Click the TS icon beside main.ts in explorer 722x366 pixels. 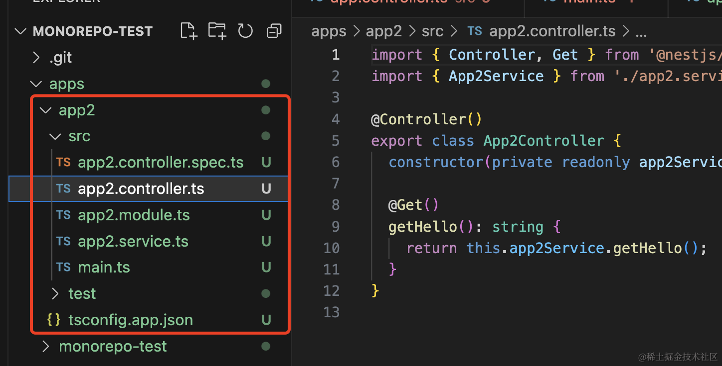click(x=63, y=268)
